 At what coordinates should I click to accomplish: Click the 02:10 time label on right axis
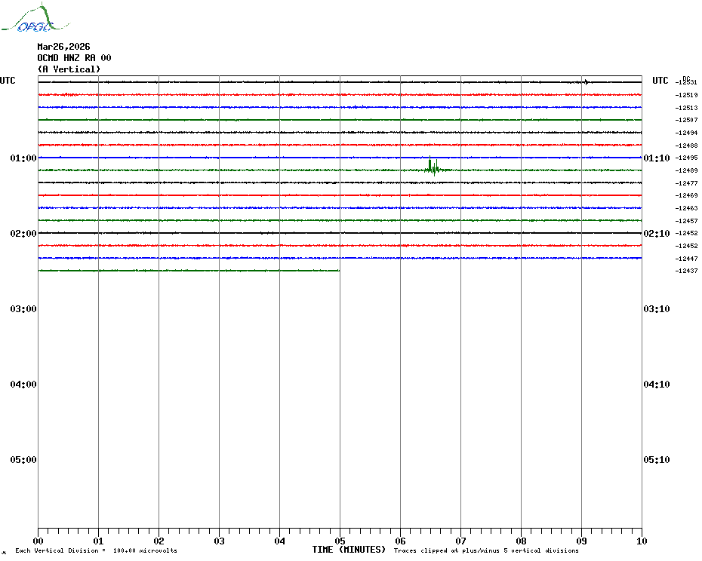click(656, 234)
